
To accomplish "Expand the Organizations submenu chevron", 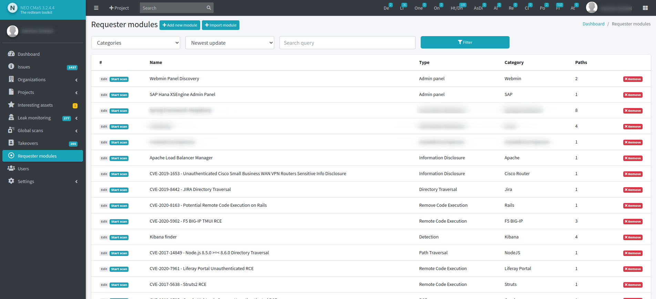I will pos(76,80).
